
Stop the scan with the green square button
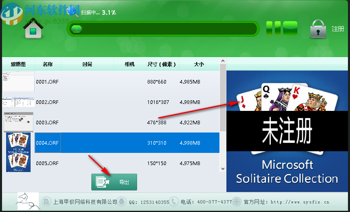pyautogui.click(x=290, y=29)
